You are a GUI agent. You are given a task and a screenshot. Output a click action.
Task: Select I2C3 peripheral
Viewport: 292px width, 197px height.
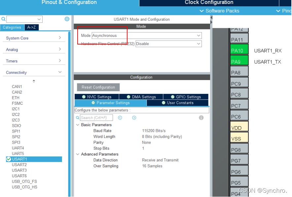(16, 120)
